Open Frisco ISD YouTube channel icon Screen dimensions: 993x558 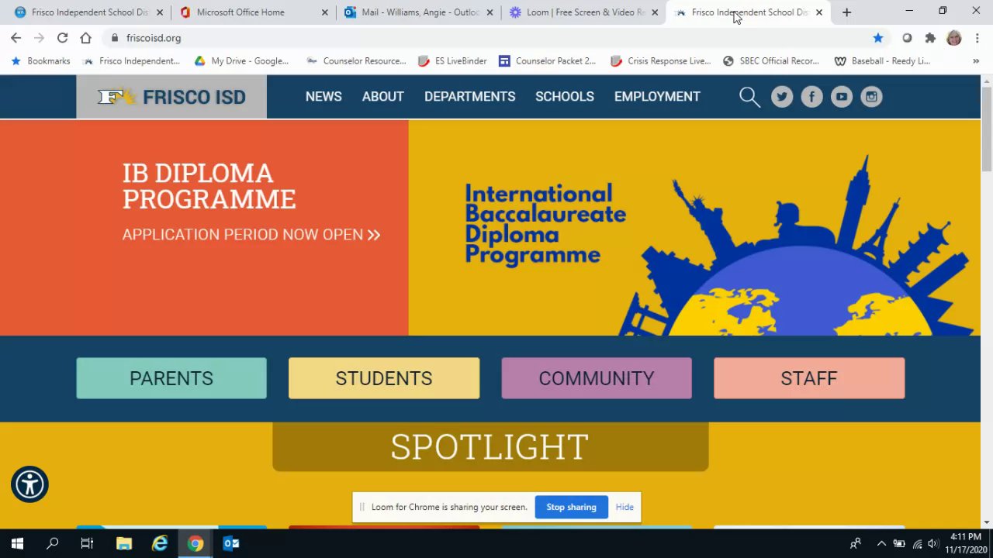842,97
